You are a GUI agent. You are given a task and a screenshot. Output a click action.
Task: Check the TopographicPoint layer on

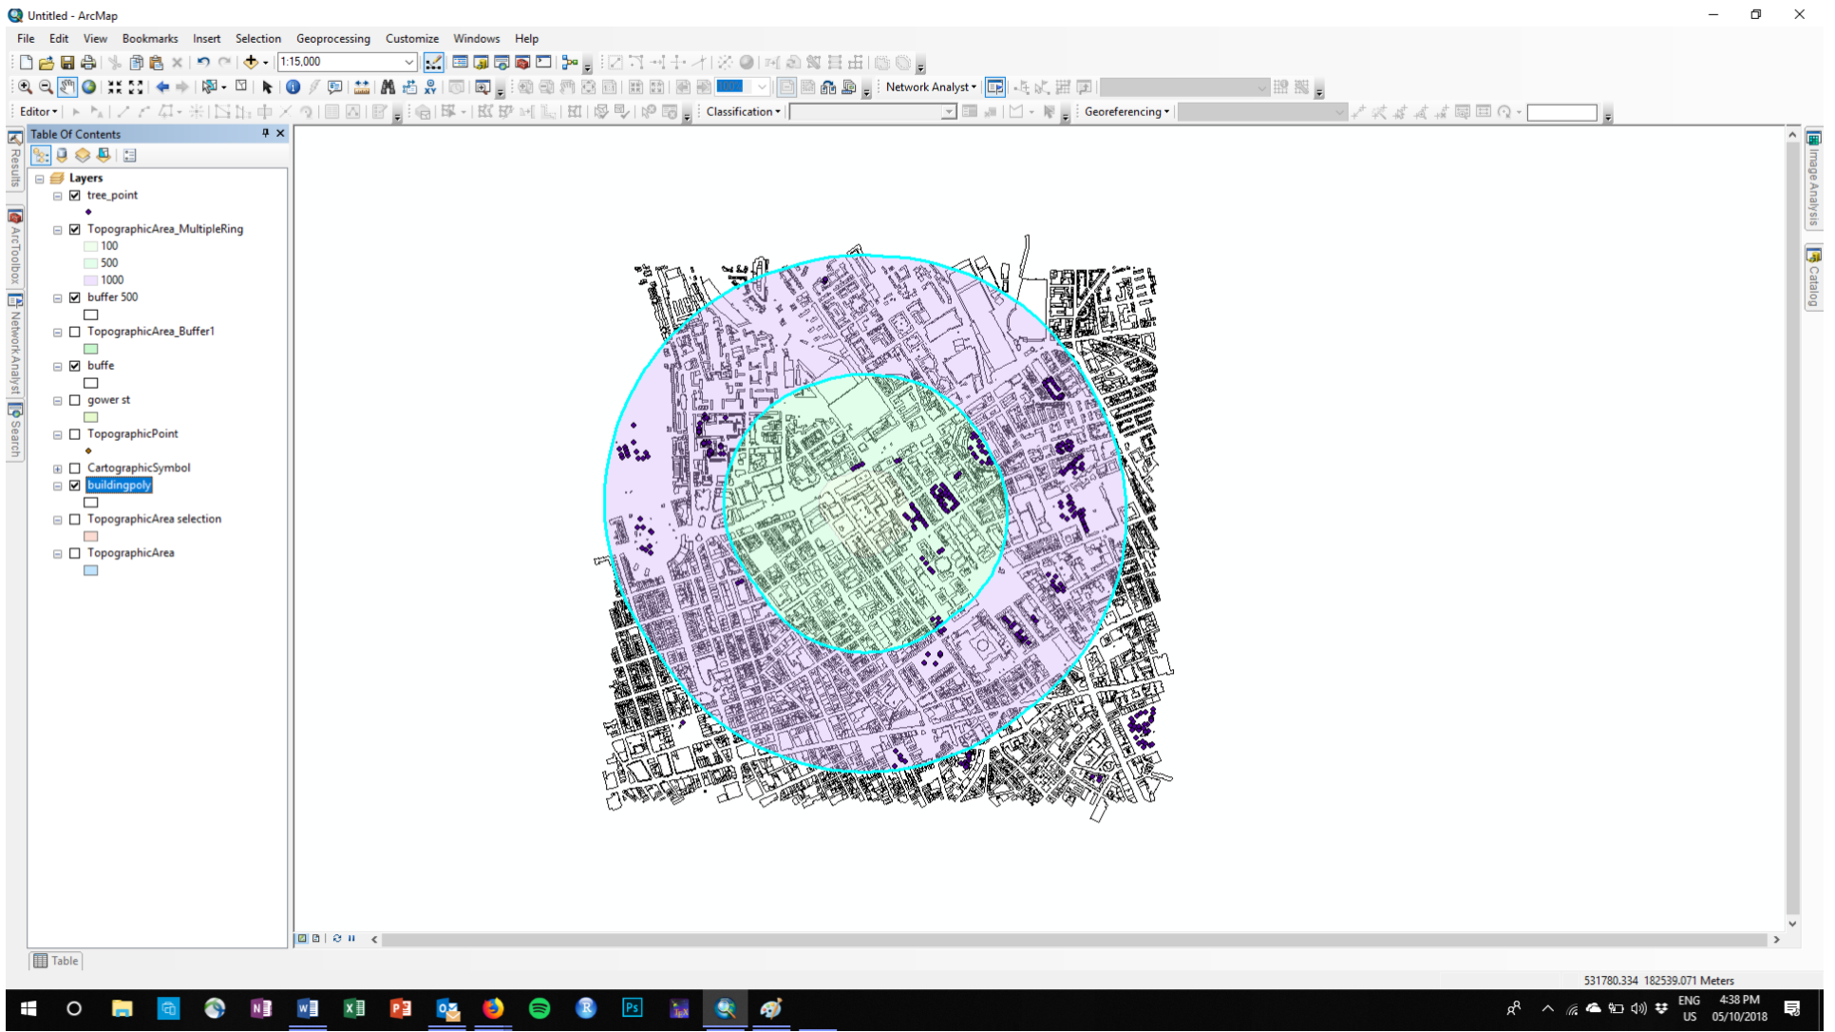click(x=76, y=434)
